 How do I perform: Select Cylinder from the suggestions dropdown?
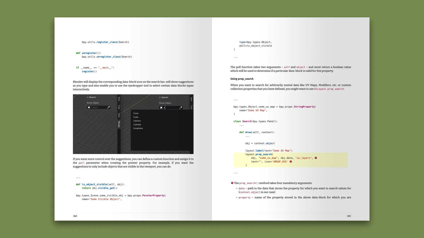[x=137, y=125]
